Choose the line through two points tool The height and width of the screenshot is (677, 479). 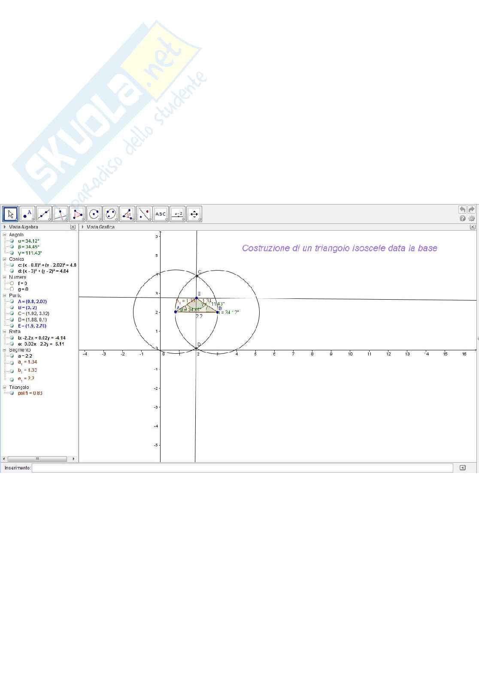pos(44,214)
